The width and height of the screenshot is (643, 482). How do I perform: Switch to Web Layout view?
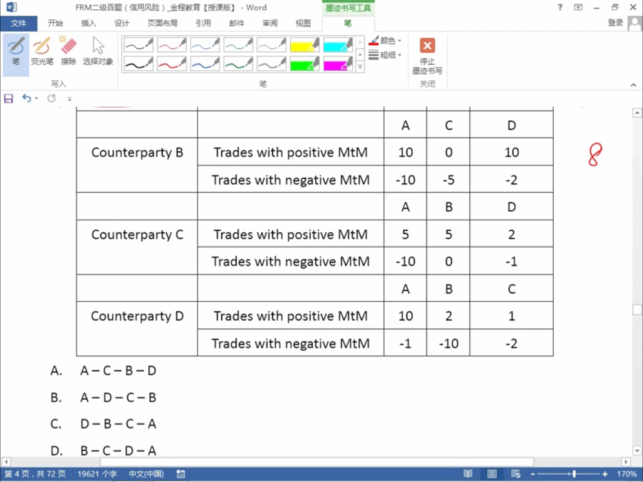516,474
